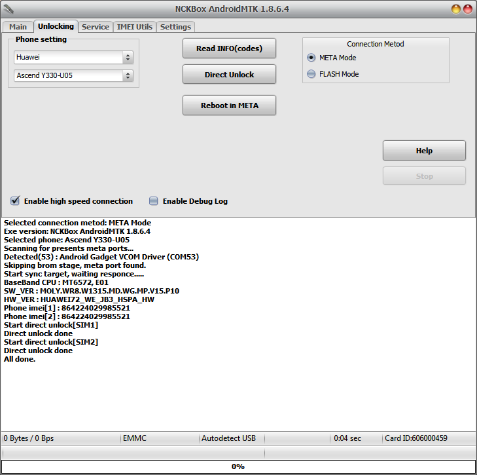Open the Service tab
The image size is (477, 475).
point(96,27)
